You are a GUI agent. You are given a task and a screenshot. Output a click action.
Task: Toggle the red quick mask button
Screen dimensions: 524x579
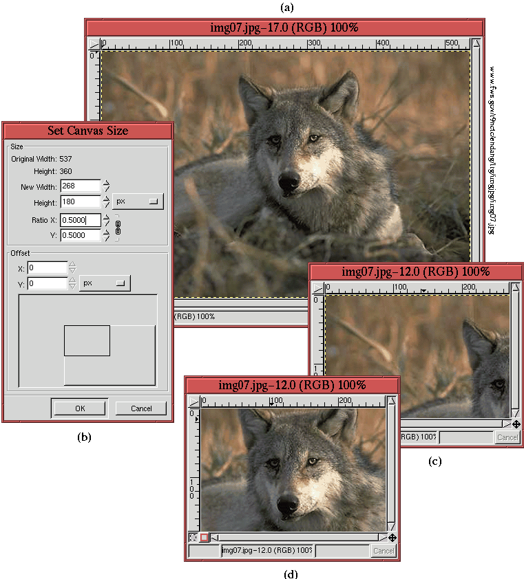click(204, 537)
